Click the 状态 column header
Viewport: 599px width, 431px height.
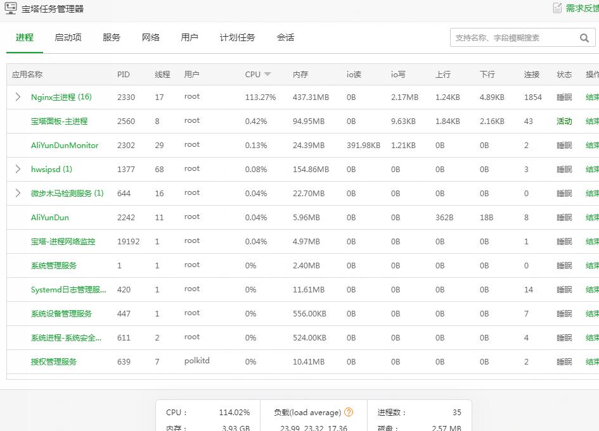coord(564,75)
